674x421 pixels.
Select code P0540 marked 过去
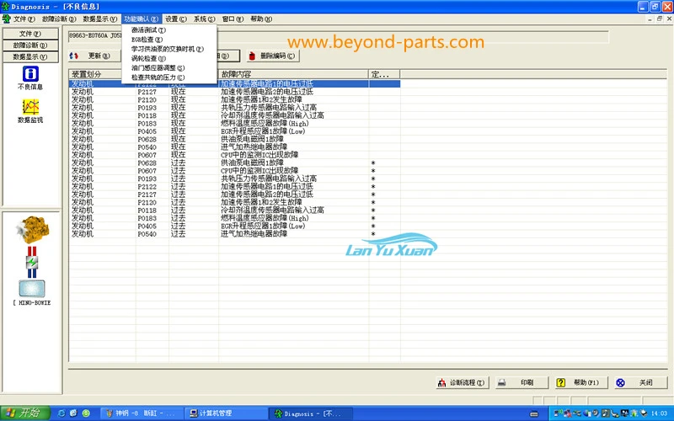click(x=147, y=234)
